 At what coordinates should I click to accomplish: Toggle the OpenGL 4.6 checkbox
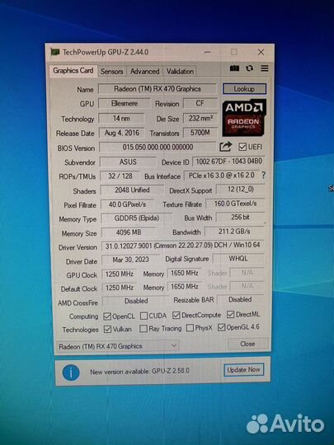(221, 327)
